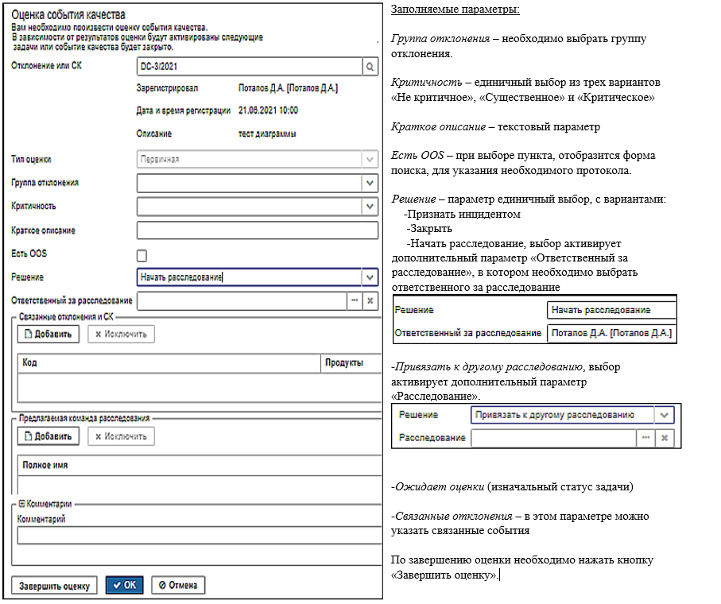Clear the Ответственный за расследование field with the X
The height and width of the screenshot is (604, 721).
click(370, 300)
